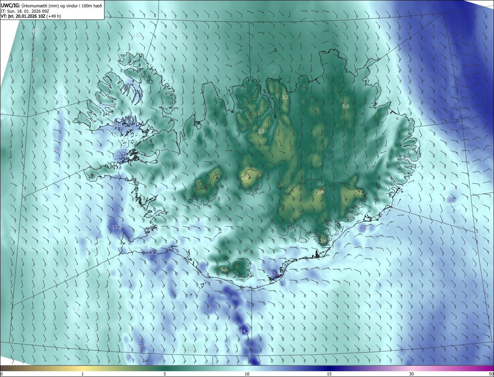This screenshot has height=377, width=494.
Task: Click the 'VT: þri. 20.01.2026 10Z (+49 h)' line
Action: (x=31, y=16)
